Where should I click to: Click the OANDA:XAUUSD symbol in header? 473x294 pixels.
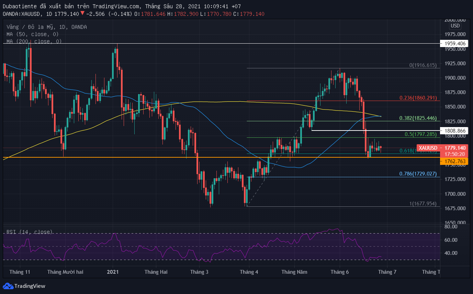click(21, 14)
